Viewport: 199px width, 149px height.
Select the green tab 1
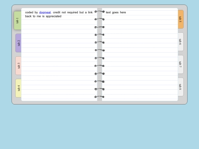(18, 21)
